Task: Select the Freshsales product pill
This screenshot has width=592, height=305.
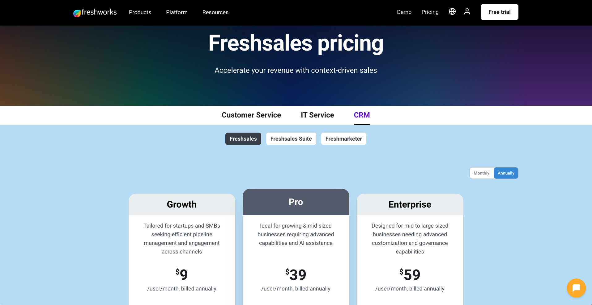Action: [243, 139]
